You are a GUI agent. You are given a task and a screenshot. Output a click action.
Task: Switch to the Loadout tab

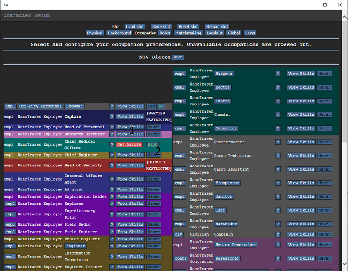coord(214,33)
